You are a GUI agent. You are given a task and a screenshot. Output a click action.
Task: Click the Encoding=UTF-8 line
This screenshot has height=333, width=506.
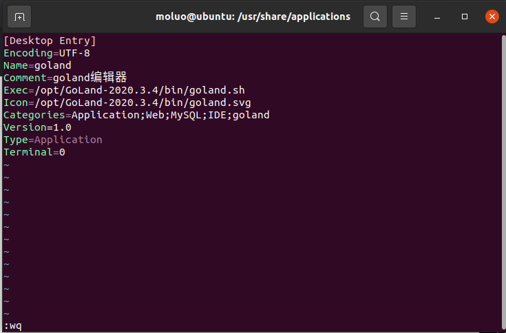point(47,53)
